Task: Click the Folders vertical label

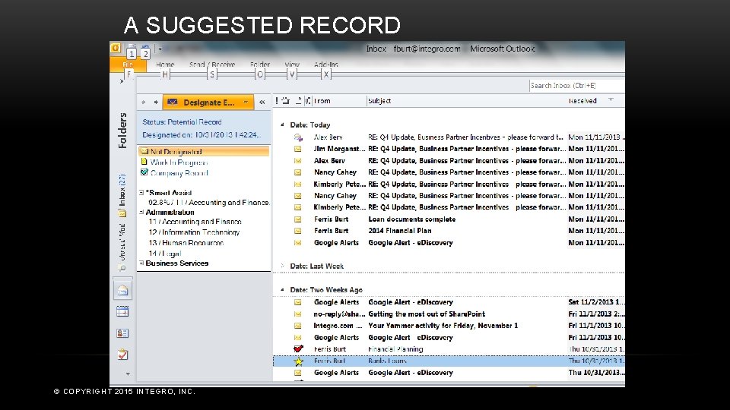Action: 122,131
